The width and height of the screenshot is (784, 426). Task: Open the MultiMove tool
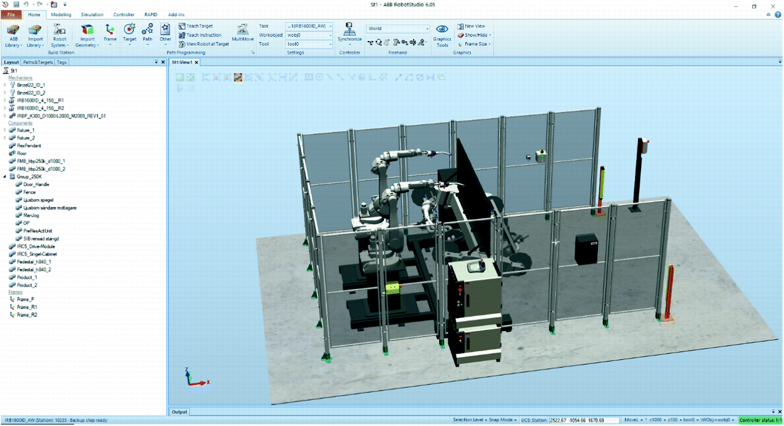point(243,33)
